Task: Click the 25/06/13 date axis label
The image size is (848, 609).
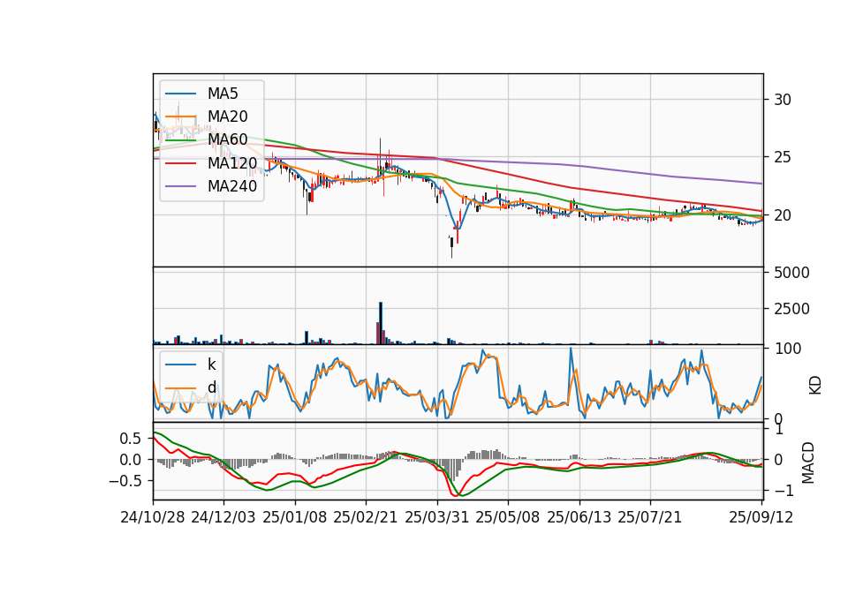Action: (579, 517)
